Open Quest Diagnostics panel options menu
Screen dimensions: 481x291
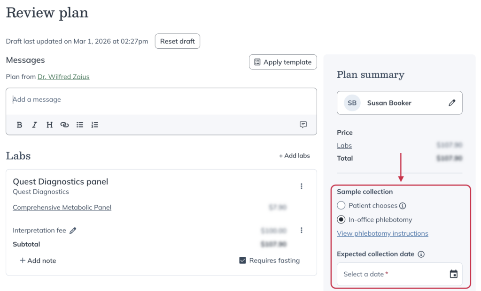[x=302, y=186]
